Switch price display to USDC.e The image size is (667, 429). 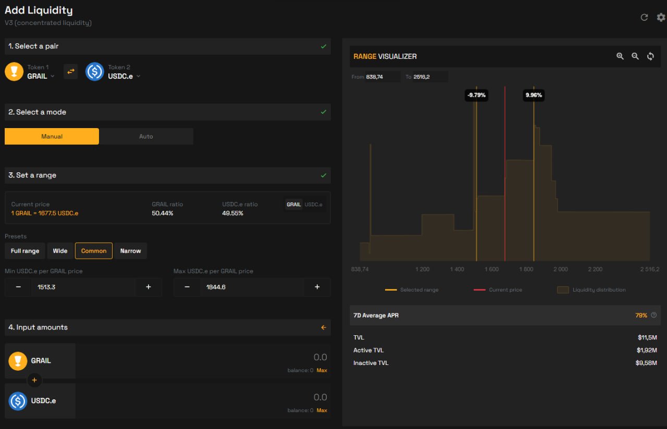313,205
